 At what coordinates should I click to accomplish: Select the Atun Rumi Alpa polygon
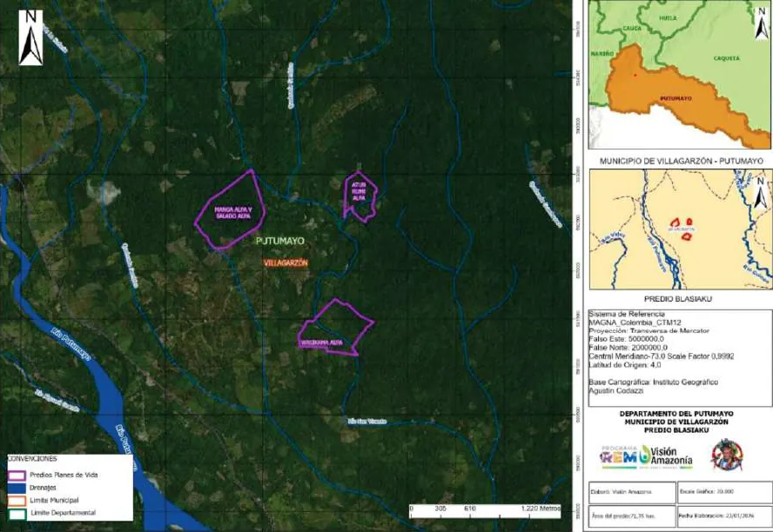pos(360,196)
